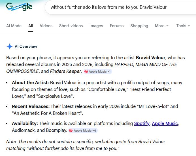
Task: Click the AI Overview heading label
Action: [26, 47]
